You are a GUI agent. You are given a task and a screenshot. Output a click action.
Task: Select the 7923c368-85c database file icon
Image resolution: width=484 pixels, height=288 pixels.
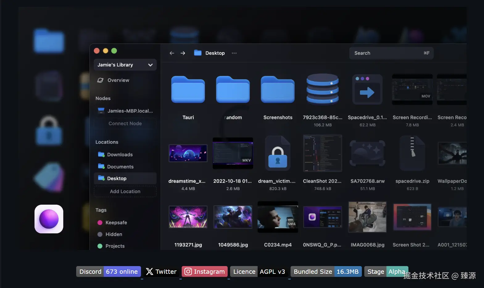(323, 90)
